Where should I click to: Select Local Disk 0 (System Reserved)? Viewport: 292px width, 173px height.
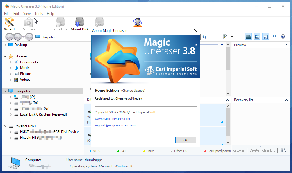(41, 114)
